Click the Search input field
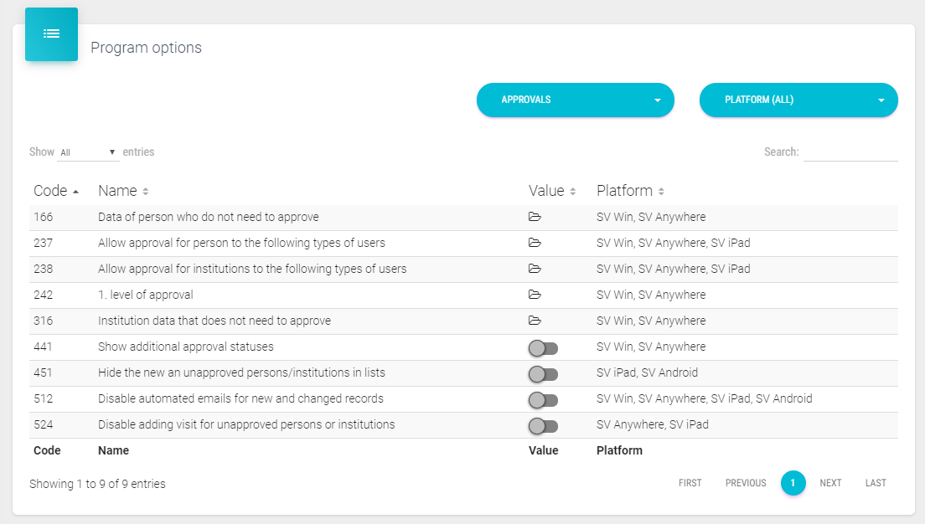925x524 pixels. (850, 152)
